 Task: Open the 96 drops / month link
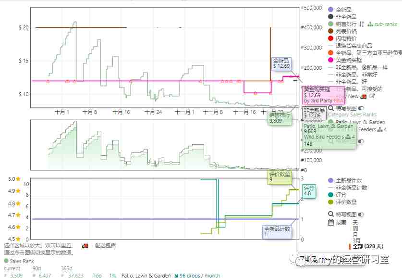pyautogui.click(x=199, y=275)
